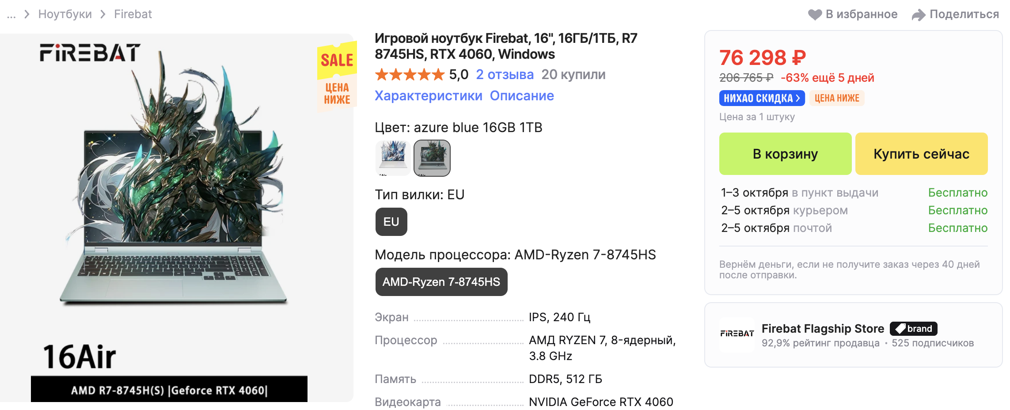Expand the НИХАО СКИДКА discount badge

pyautogui.click(x=762, y=98)
